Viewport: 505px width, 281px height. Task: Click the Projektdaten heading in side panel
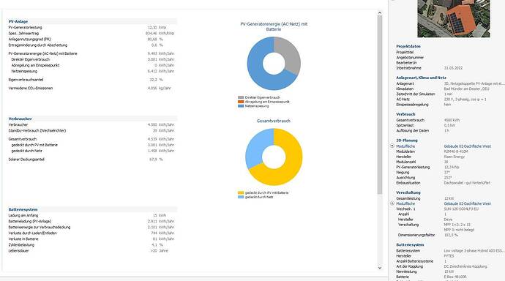(x=408, y=46)
